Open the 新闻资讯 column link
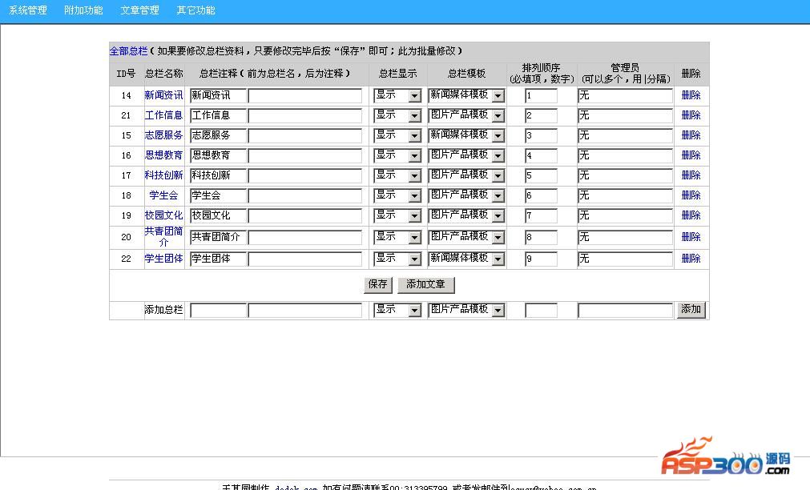This screenshot has height=490, width=810. [163, 95]
